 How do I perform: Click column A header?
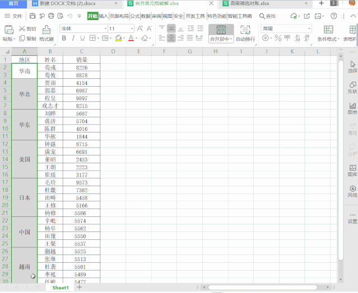click(x=25, y=51)
